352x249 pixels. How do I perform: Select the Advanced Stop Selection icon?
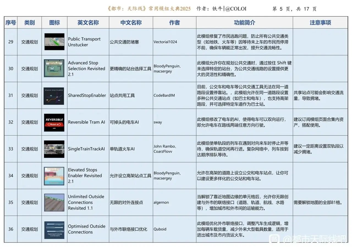click(54, 68)
